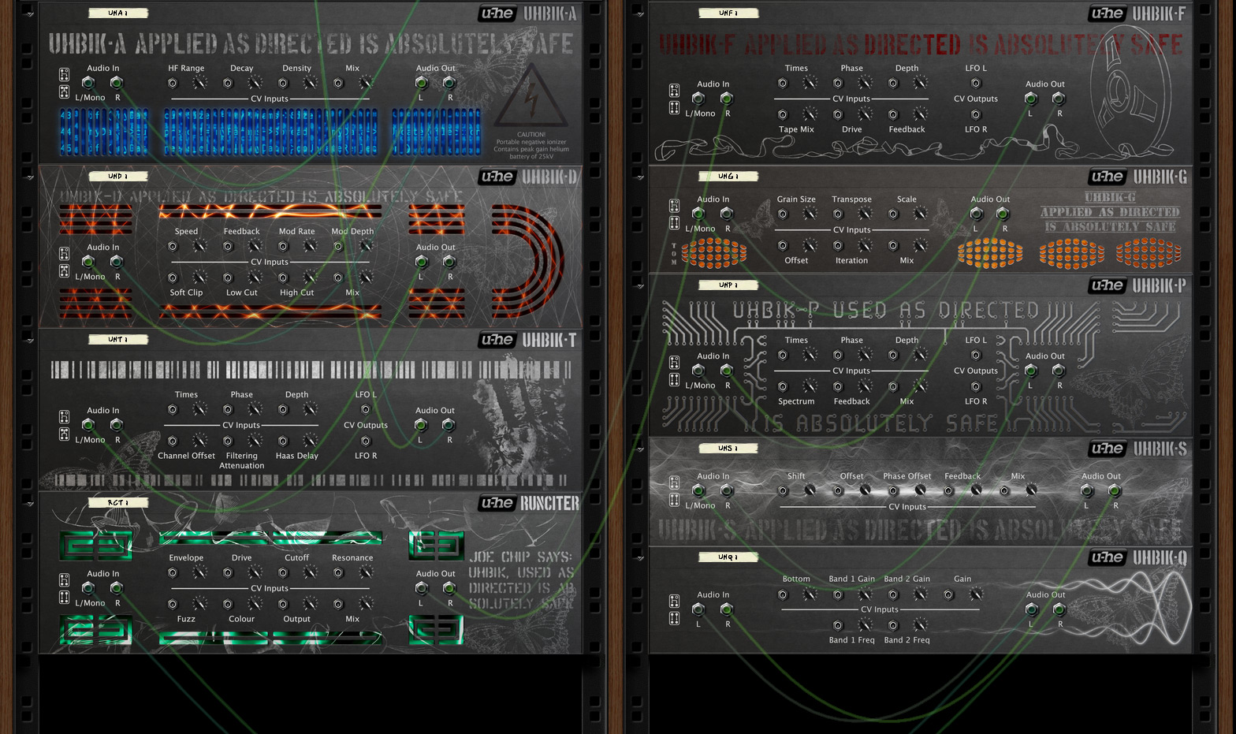
Task: Click Uhbik-A Density CV input jack
Action: (x=283, y=83)
